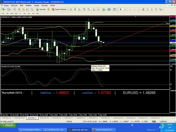The image size is (176, 132).
Task: Switch to M5 timeframe
Action: (7, 14)
